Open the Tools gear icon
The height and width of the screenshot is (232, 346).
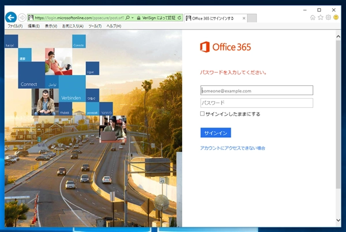328,17
